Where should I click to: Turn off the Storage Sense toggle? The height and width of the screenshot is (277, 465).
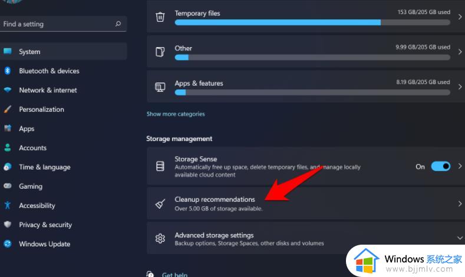(x=440, y=166)
